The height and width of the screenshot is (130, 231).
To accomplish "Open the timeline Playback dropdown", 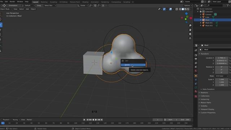I will point(7,120).
